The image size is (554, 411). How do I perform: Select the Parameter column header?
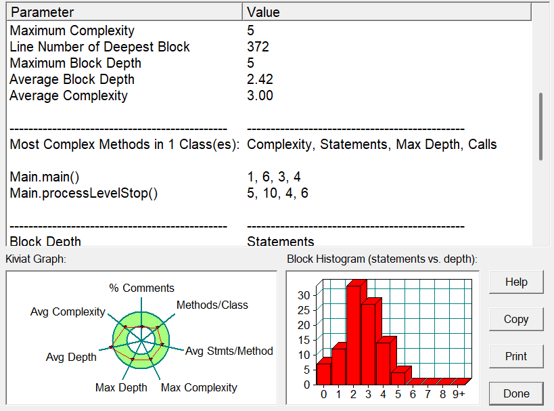124,12
